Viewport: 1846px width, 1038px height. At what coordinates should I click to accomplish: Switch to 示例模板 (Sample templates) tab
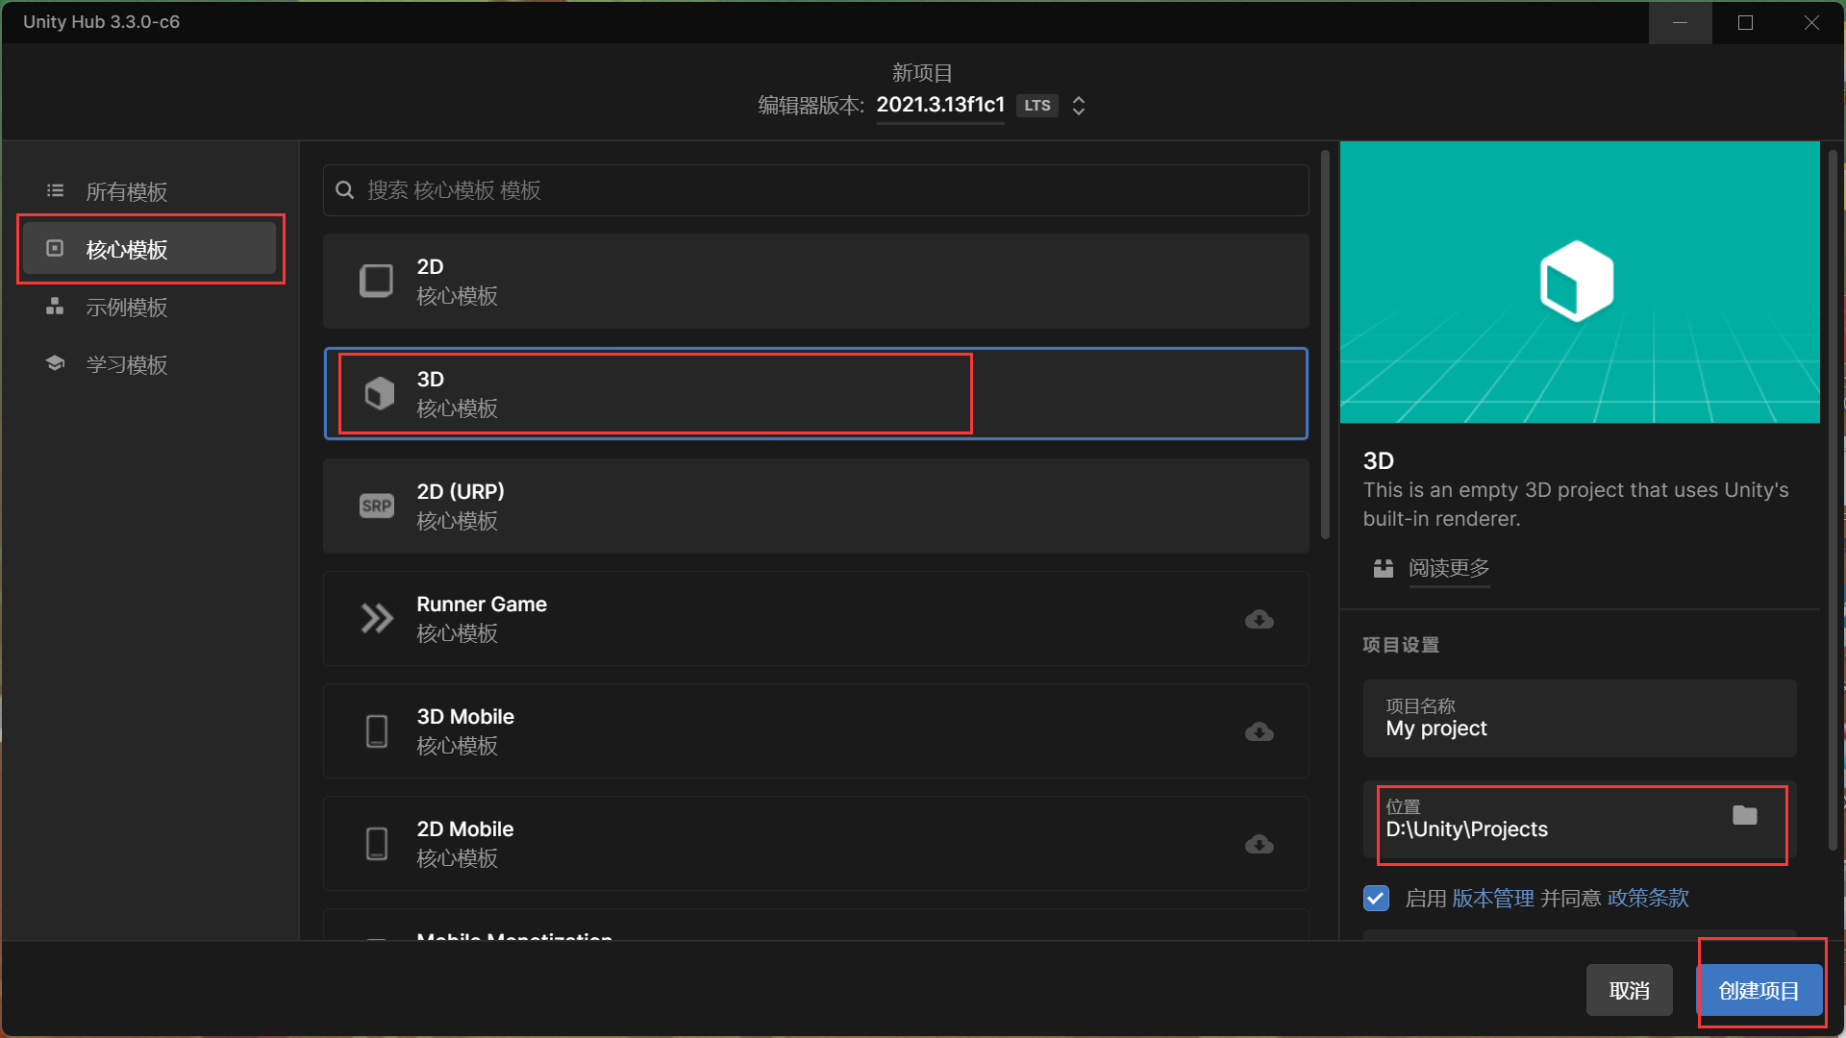(x=126, y=308)
